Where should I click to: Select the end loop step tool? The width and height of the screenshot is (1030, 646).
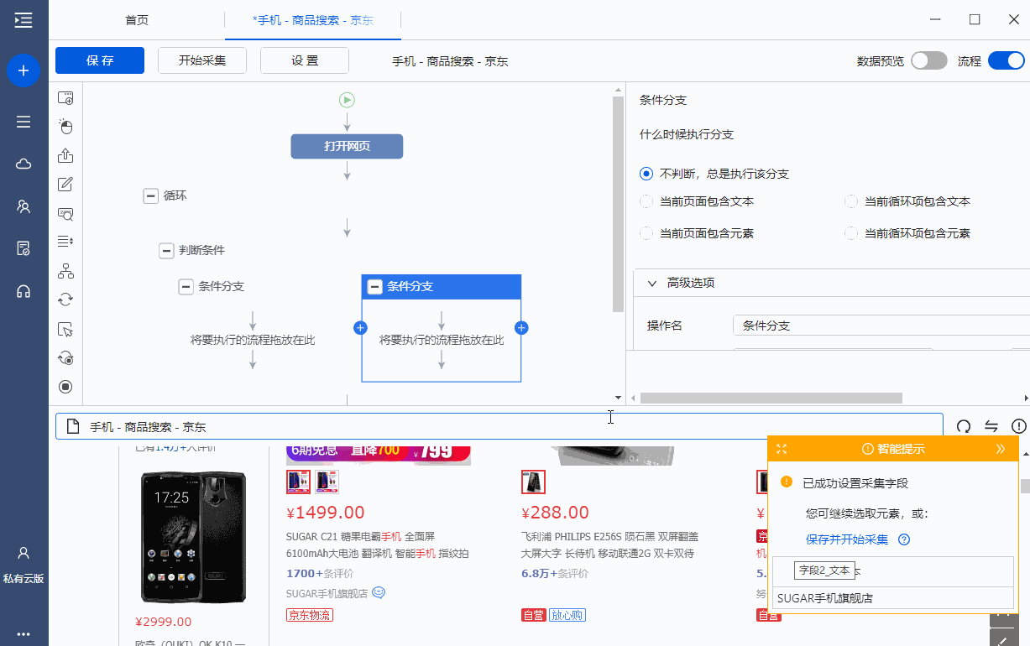(x=65, y=358)
